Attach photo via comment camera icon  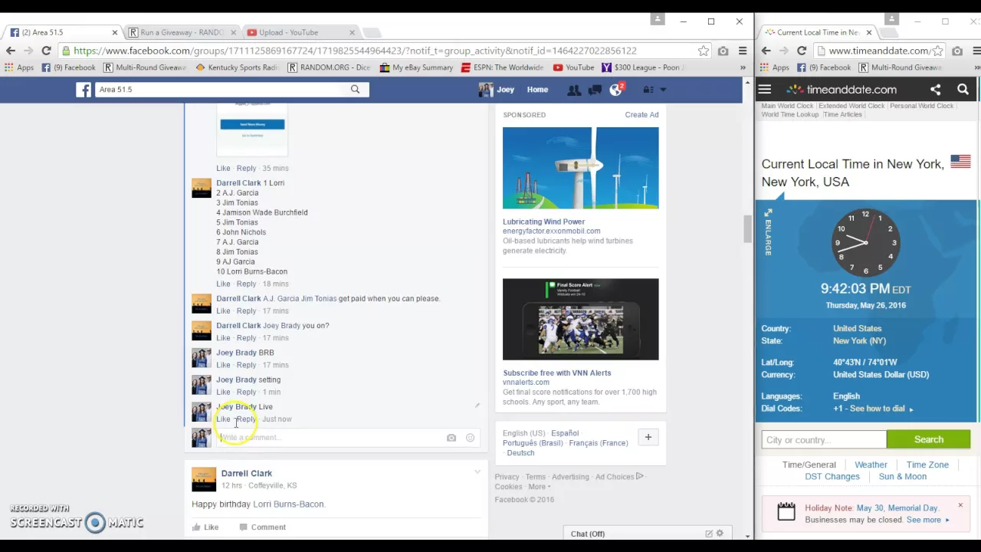pyautogui.click(x=451, y=438)
